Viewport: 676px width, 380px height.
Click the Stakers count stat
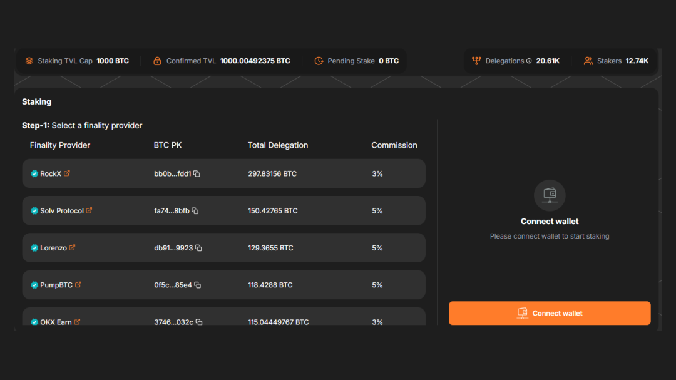coord(617,61)
